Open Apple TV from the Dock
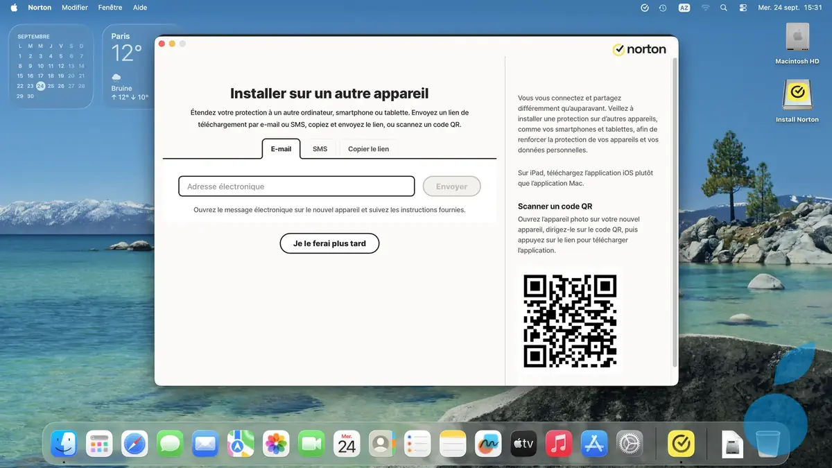Viewport: 832px width, 468px height. [x=523, y=443]
